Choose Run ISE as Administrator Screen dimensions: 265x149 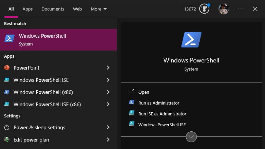162,114
